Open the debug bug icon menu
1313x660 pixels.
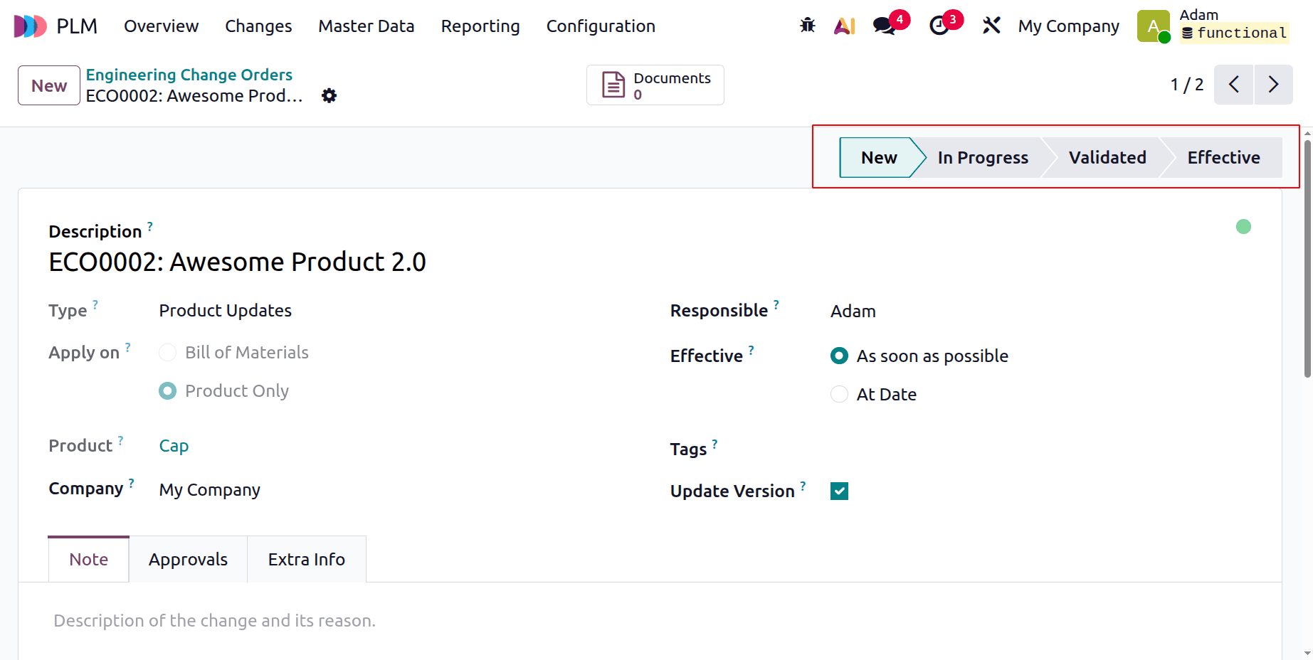pos(807,26)
